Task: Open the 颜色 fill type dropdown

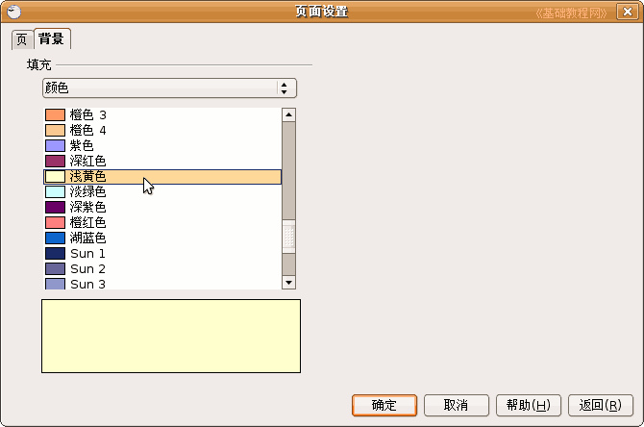Action: [x=169, y=88]
